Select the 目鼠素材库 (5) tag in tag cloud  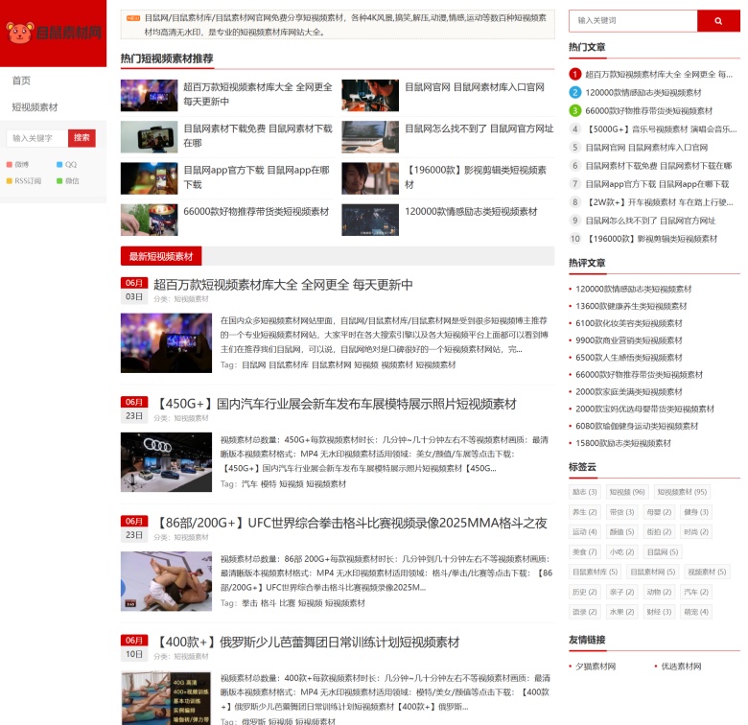tap(595, 572)
